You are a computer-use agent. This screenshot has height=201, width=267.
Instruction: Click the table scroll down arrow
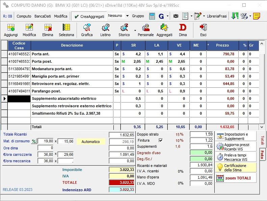click(262, 127)
